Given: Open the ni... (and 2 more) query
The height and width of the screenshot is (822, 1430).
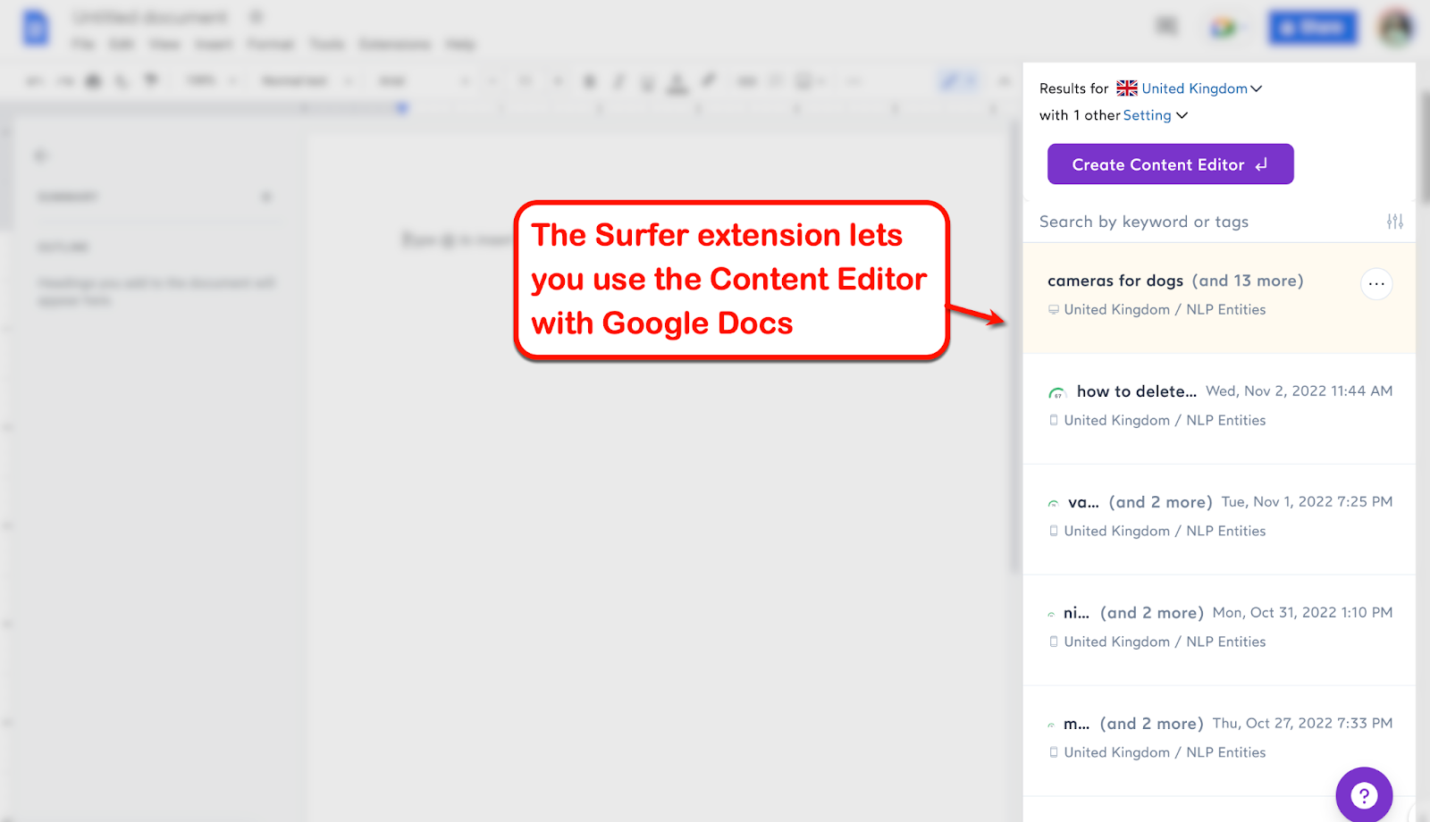Looking at the screenshot, I should coord(1219,630).
